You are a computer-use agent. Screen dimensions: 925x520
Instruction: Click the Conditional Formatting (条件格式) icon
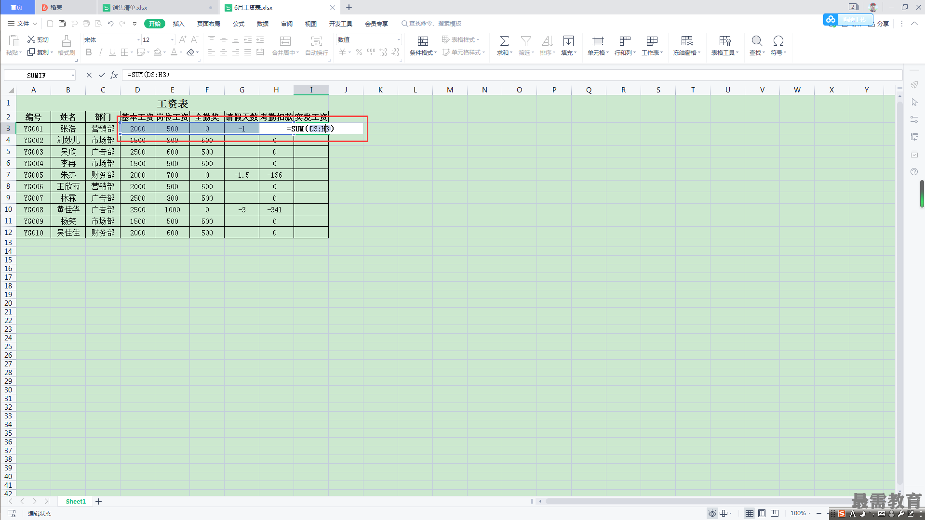(423, 41)
